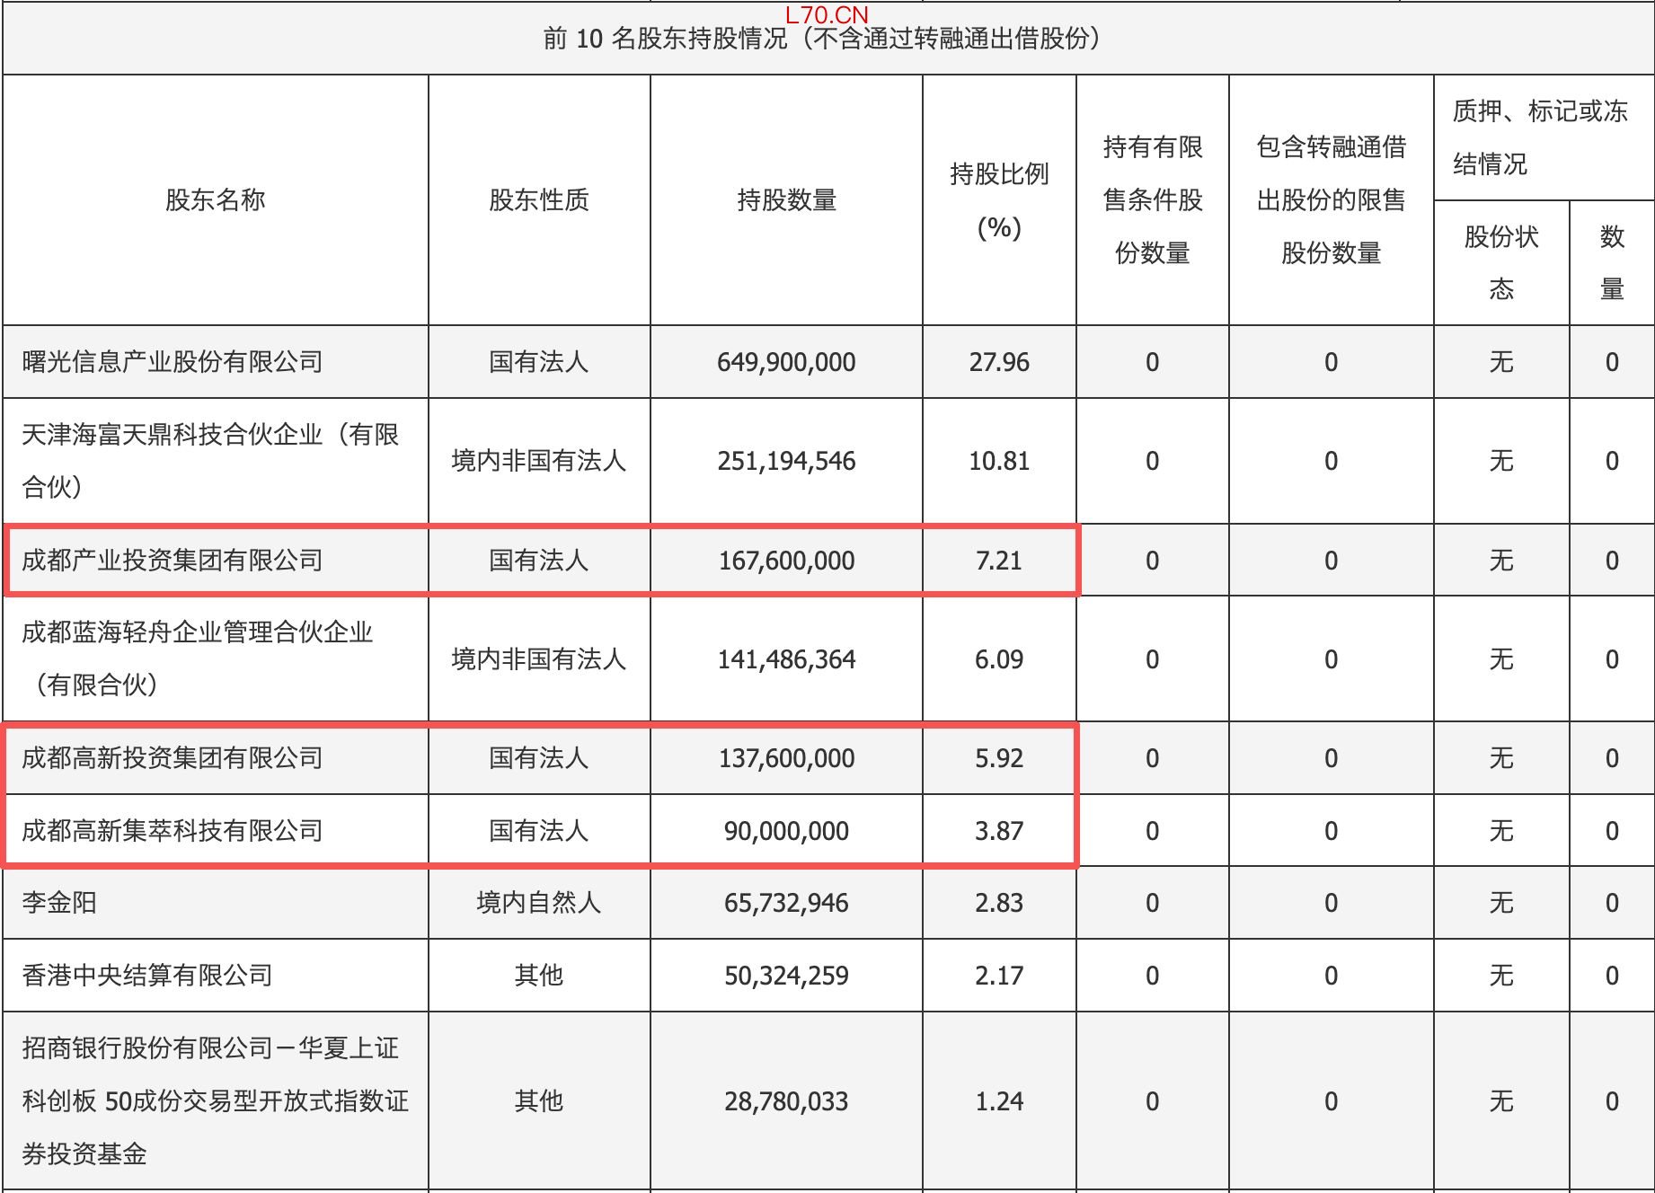The height and width of the screenshot is (1193, 1655).
Task: Select shareholder 成都蓝海轻舟企业管理合伙企业
Action: pyautogui.click(x=198, y=658)
